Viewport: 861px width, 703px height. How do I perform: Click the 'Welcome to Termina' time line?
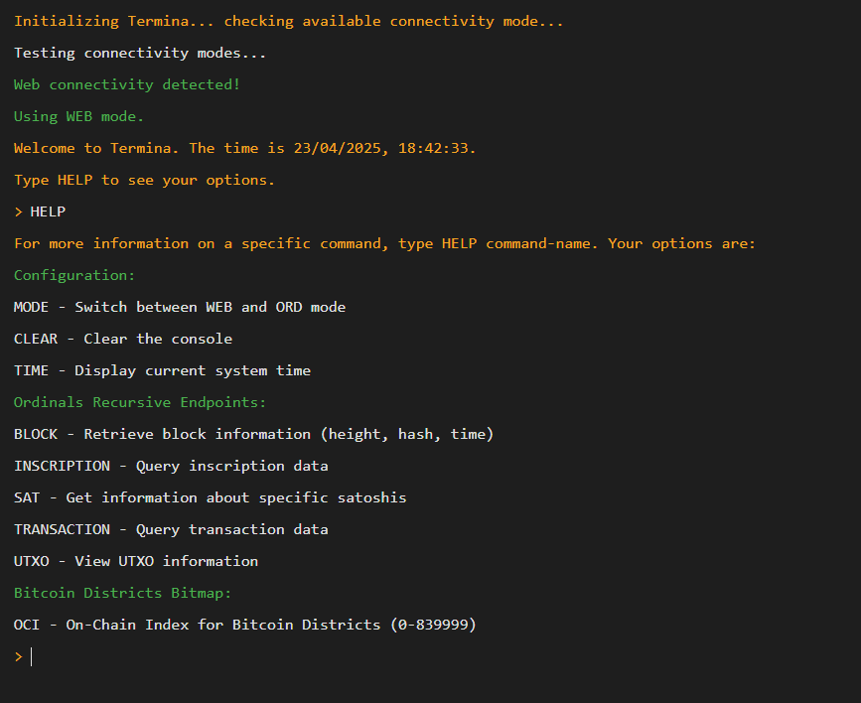[245, 148]
